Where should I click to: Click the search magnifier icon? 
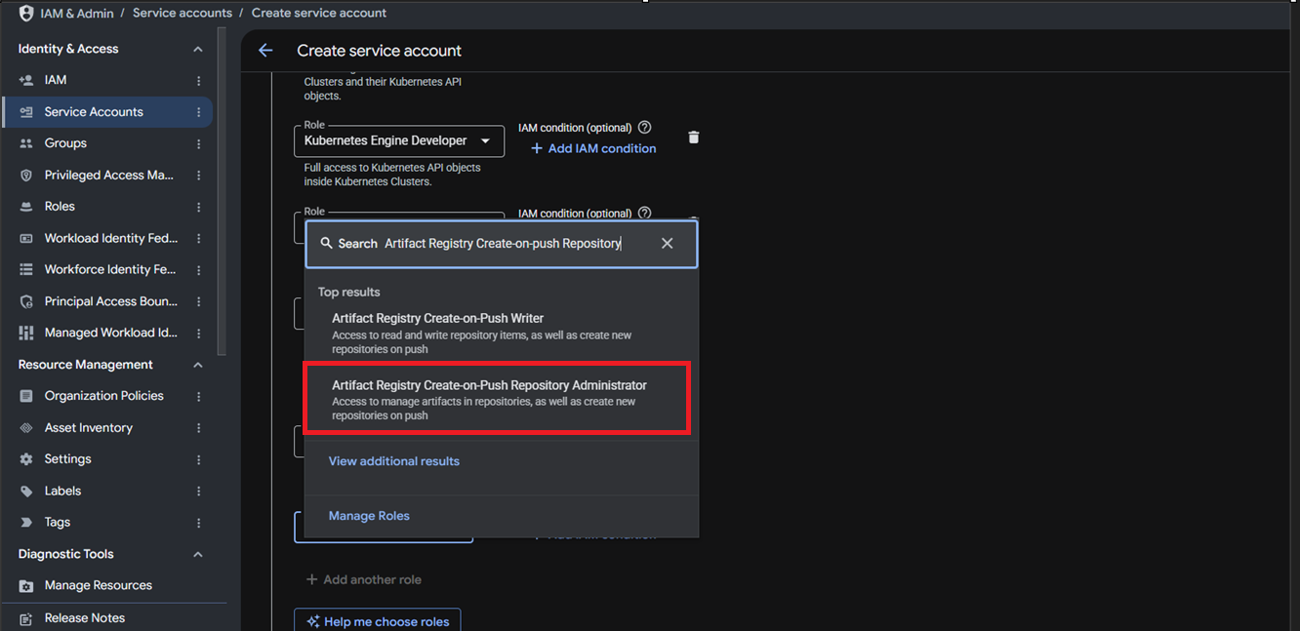[x=327, y=244]
